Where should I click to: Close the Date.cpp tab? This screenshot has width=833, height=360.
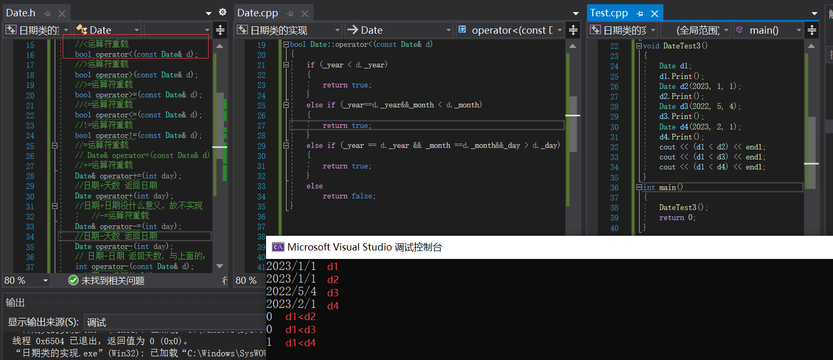[305, 13]
